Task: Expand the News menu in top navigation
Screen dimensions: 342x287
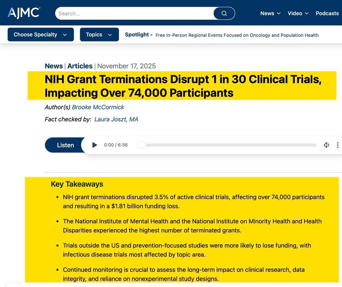Action: 270,13
